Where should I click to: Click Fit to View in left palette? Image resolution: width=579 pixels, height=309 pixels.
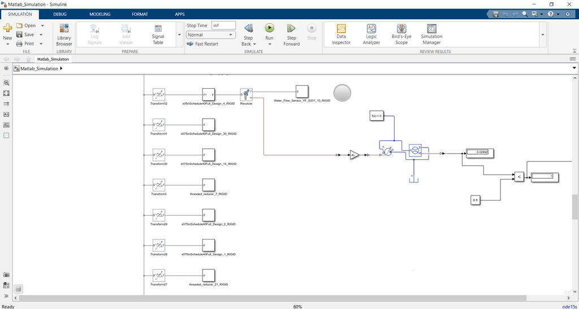(x=6, y=93)
